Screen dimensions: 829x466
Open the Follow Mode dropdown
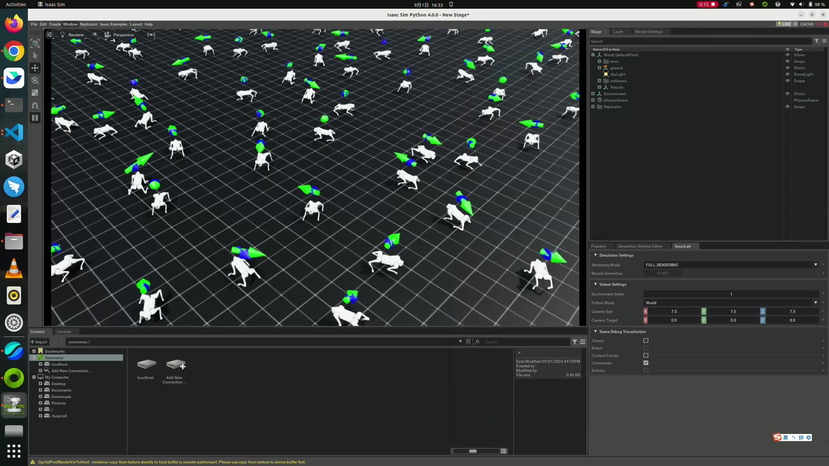(x=730, y=303)
